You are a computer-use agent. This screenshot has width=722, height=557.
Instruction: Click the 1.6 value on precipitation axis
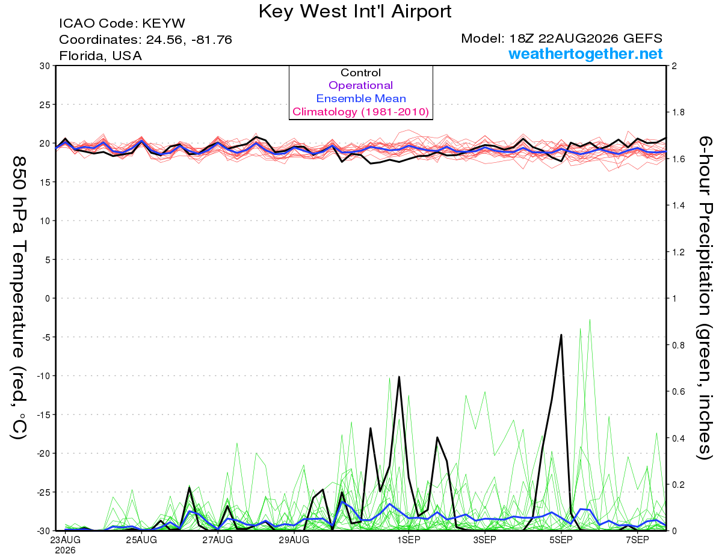point(677,159)
